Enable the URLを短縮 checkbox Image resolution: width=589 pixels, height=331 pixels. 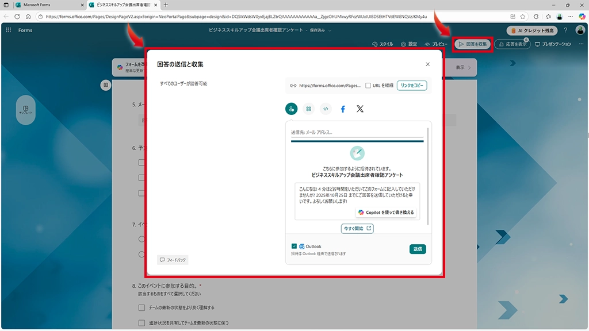(368, 86)
